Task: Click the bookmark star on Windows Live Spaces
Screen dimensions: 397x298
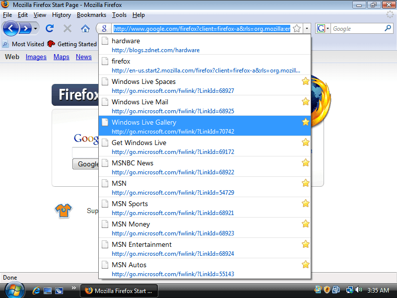Action: 305,81
